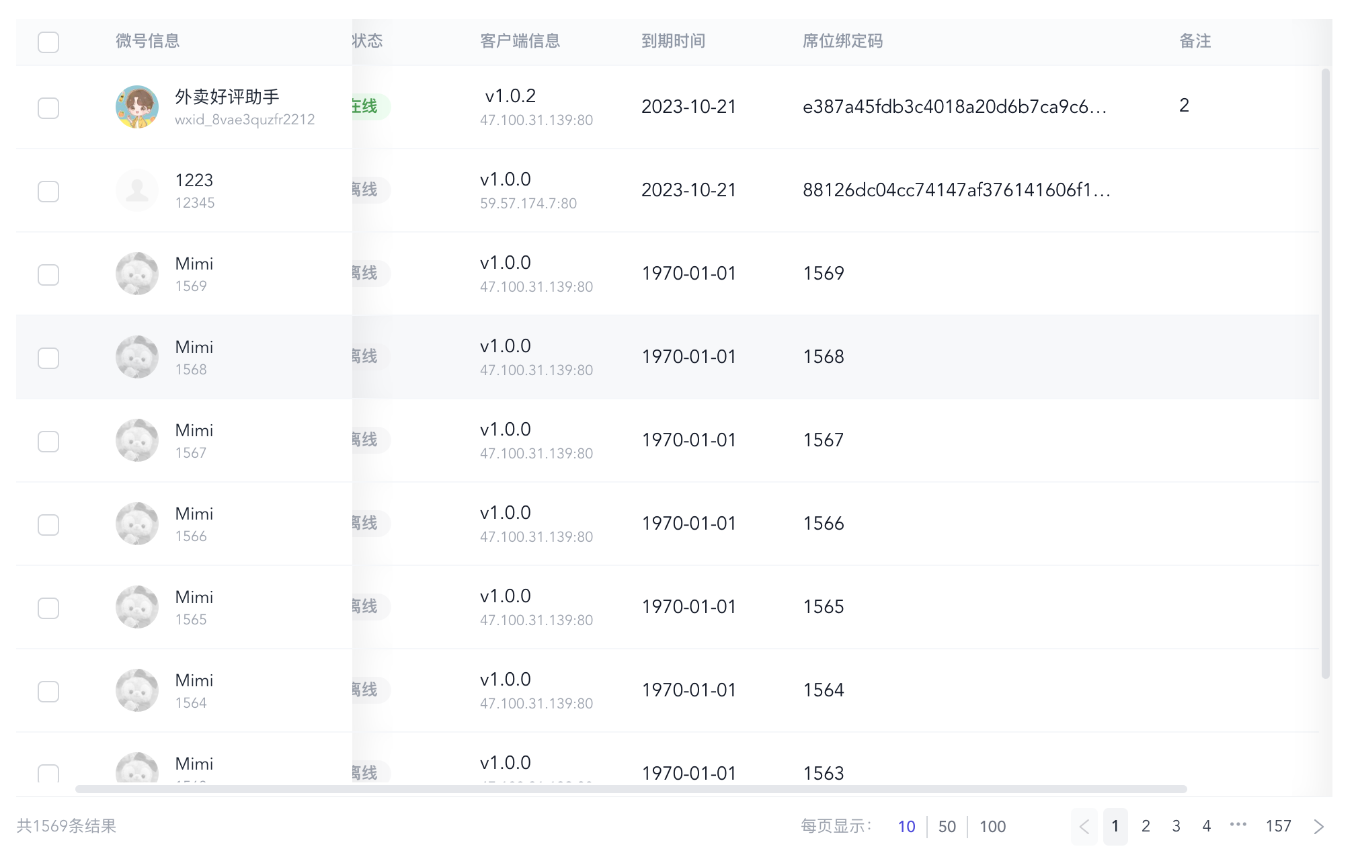Click the previous page arrow

pyautogui.click(x=1084, y=826)
